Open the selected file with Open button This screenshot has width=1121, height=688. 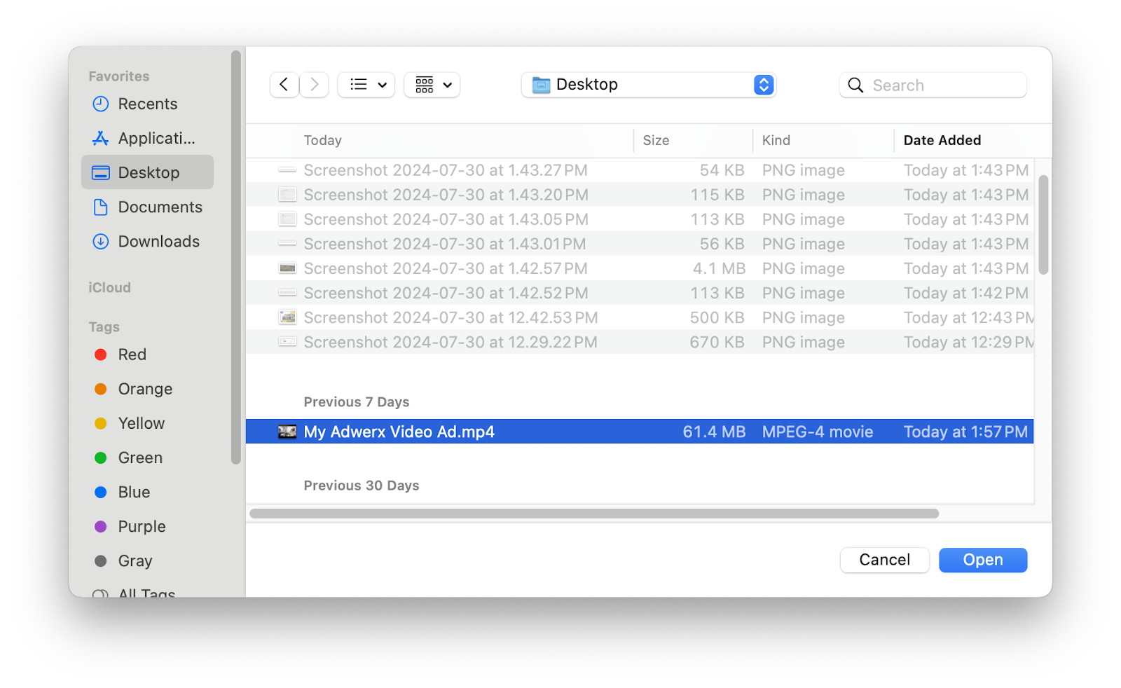point(983,560)
